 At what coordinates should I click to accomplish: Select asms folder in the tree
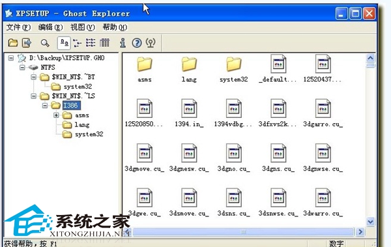82,115
